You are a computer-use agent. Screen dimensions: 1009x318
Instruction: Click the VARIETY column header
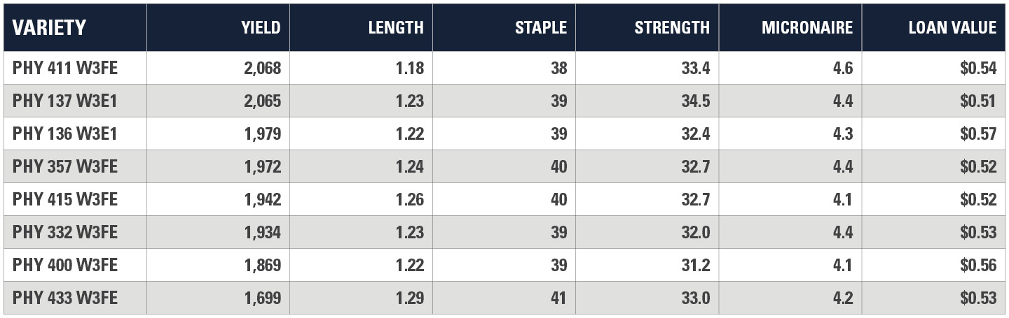(49, 27)
